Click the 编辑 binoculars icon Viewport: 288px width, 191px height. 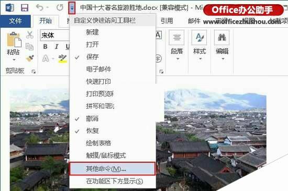222,38
